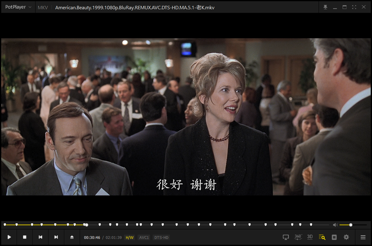Click the video display area
Viewport: 372px width, 246px height.
(186, 117)
